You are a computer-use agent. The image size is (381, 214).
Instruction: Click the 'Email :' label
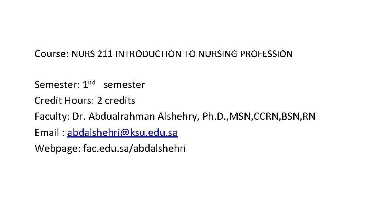pyautogui.click(x=50, y=133)
